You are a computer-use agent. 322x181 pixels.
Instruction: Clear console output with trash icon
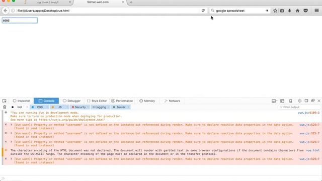5,107
